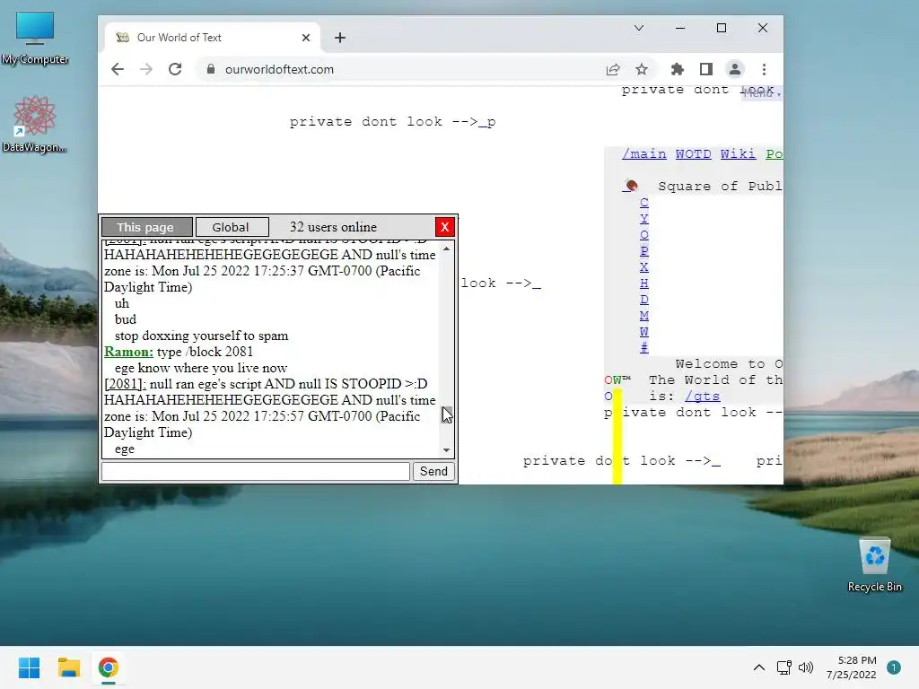Close the Our World of Text tab

point(306,38)
